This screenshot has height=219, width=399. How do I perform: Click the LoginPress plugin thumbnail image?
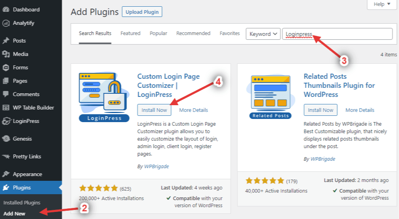click(104, 97)
